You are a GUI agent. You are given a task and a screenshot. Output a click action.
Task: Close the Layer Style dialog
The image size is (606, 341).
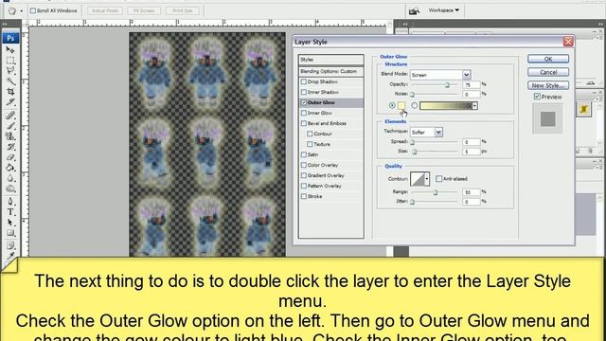pos(568,42)
